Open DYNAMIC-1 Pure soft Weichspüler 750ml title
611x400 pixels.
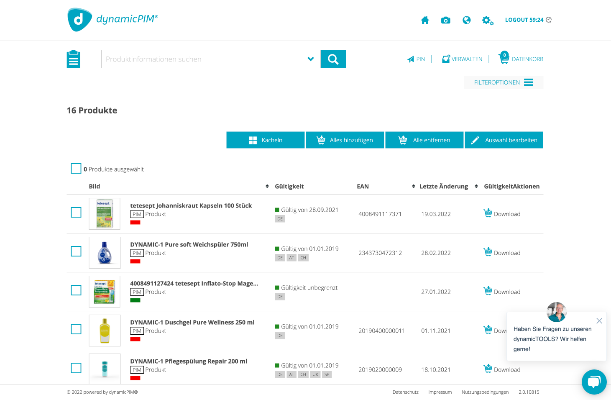[x=189, y=244]
